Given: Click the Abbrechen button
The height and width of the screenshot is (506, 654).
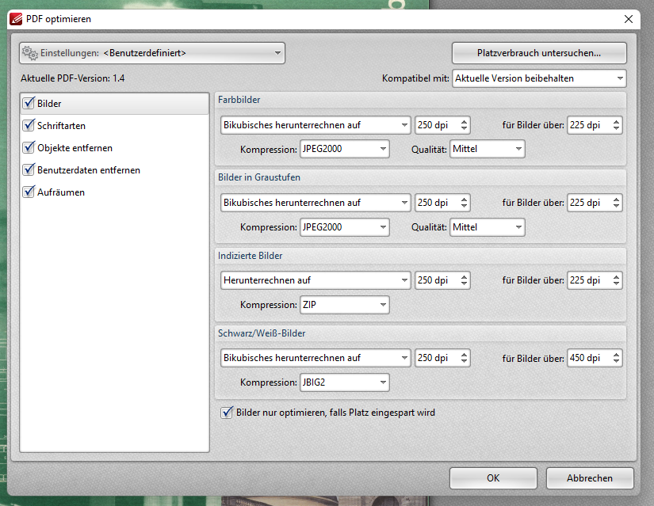Looking at the screenshot, I should point(589,478).
